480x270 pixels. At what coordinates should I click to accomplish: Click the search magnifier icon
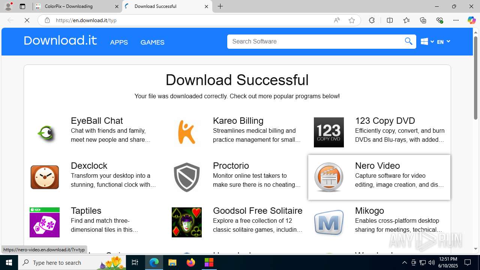point(408,41)
